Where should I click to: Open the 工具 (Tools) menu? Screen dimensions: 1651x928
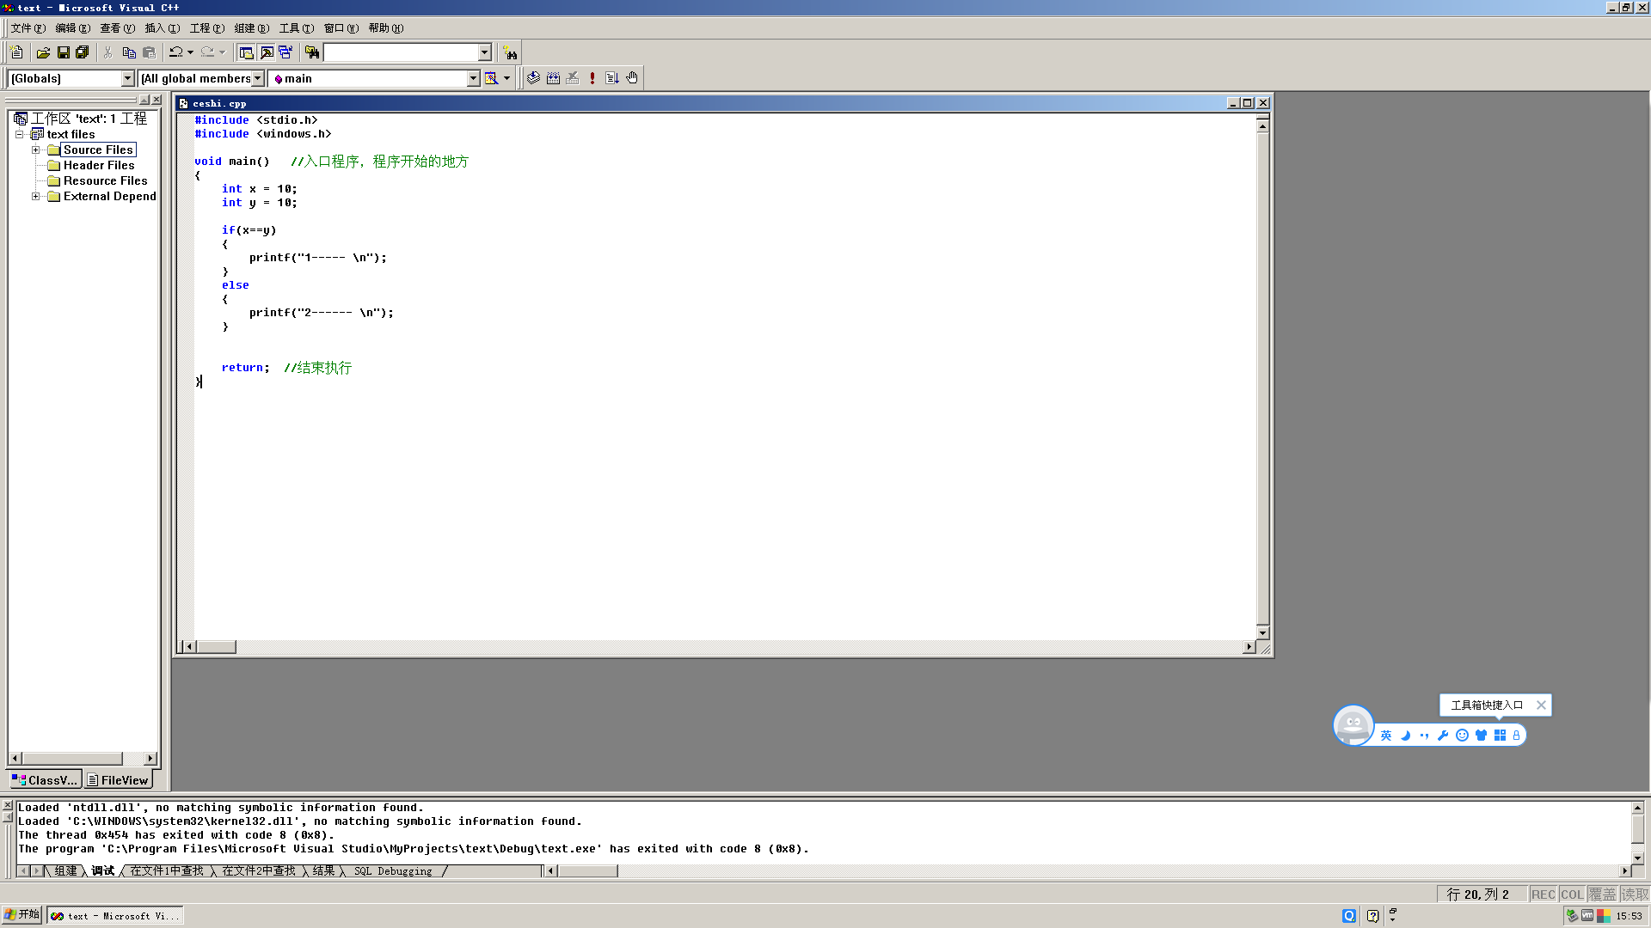point(296,28)
